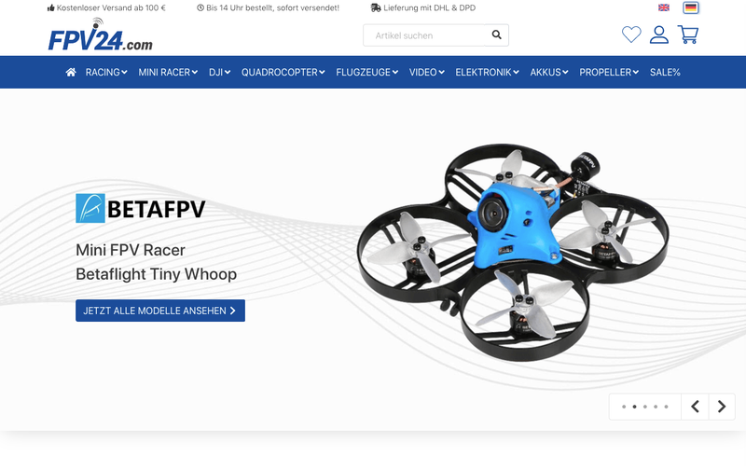Go to home via house icon
Image resolution: width=746 pixels, height=470 pixels.
click(x=71, y=73)
